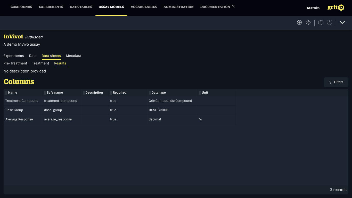Switch to the Metadata tab
The width and height of the screenshot is (352, 198).
(73, 56)
